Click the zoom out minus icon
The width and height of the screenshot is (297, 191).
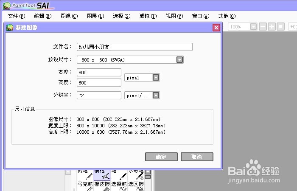[263, 27]
